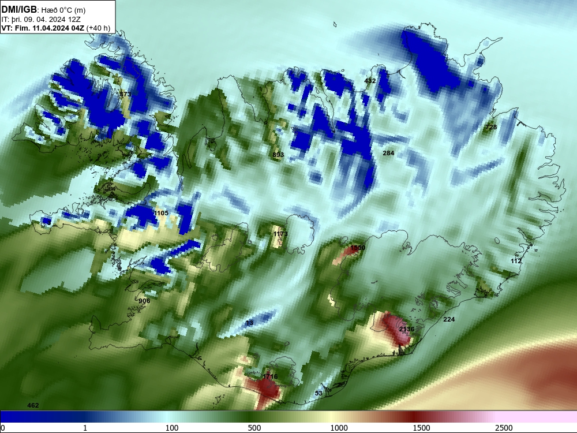
Task: Click the 2500 label on the color scale
Action: click(x=504, y=428)
